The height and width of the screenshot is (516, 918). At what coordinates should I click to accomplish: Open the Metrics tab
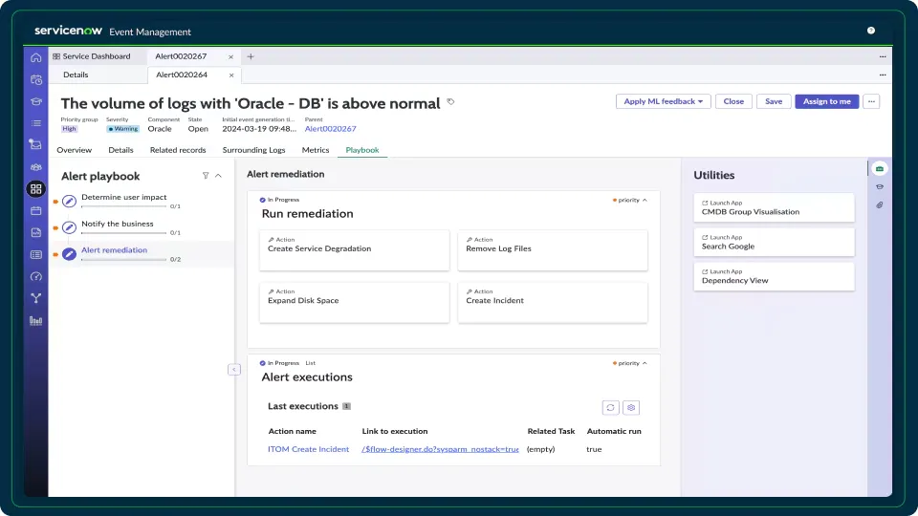click(x=316, y=150)
